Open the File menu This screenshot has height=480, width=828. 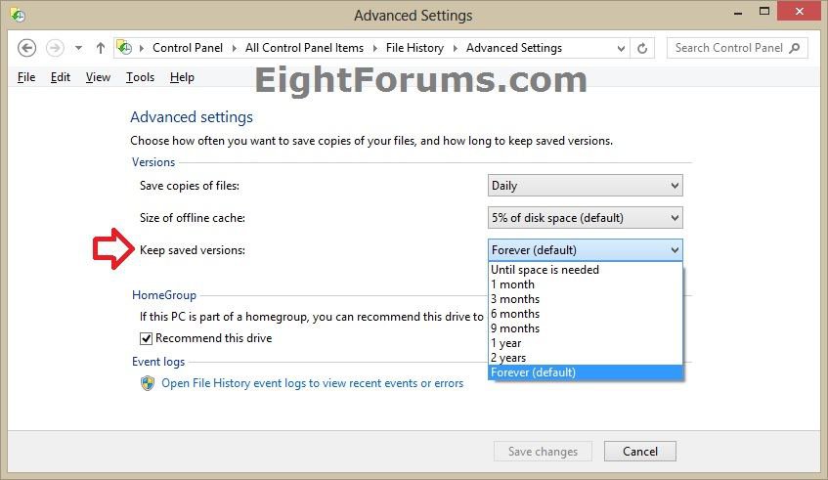pyautogui.click(x=25, y=77)
